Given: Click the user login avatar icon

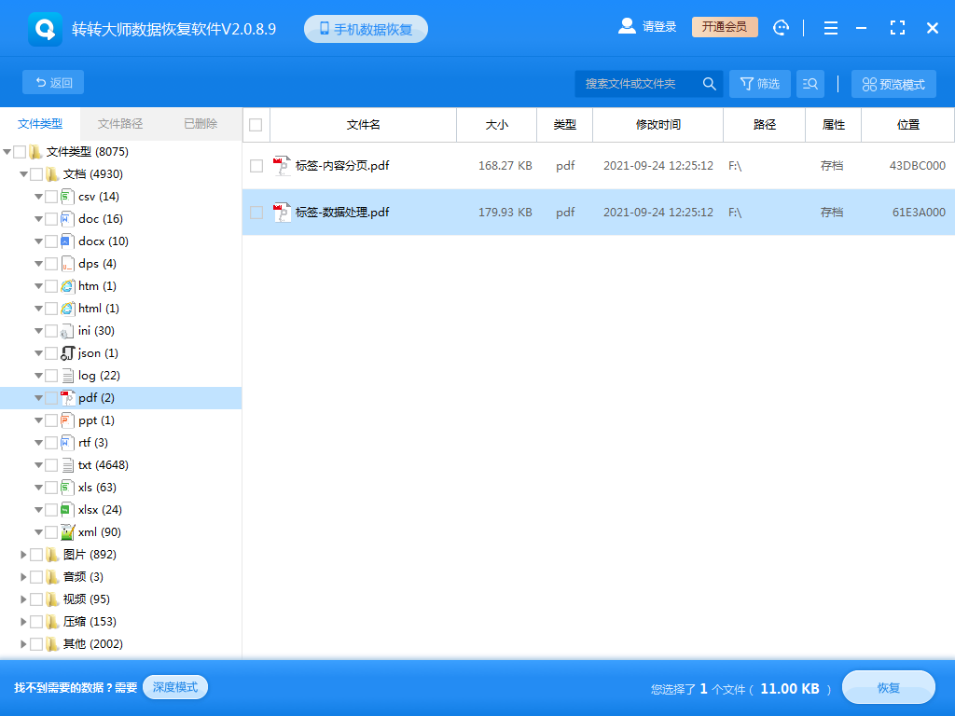Looking at the screenshot, I should point(627,27).
